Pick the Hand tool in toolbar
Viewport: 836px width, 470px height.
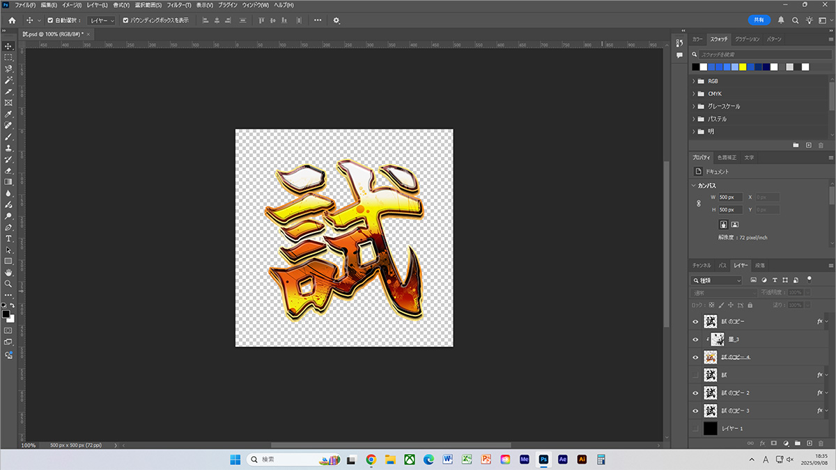pos(8,273)
